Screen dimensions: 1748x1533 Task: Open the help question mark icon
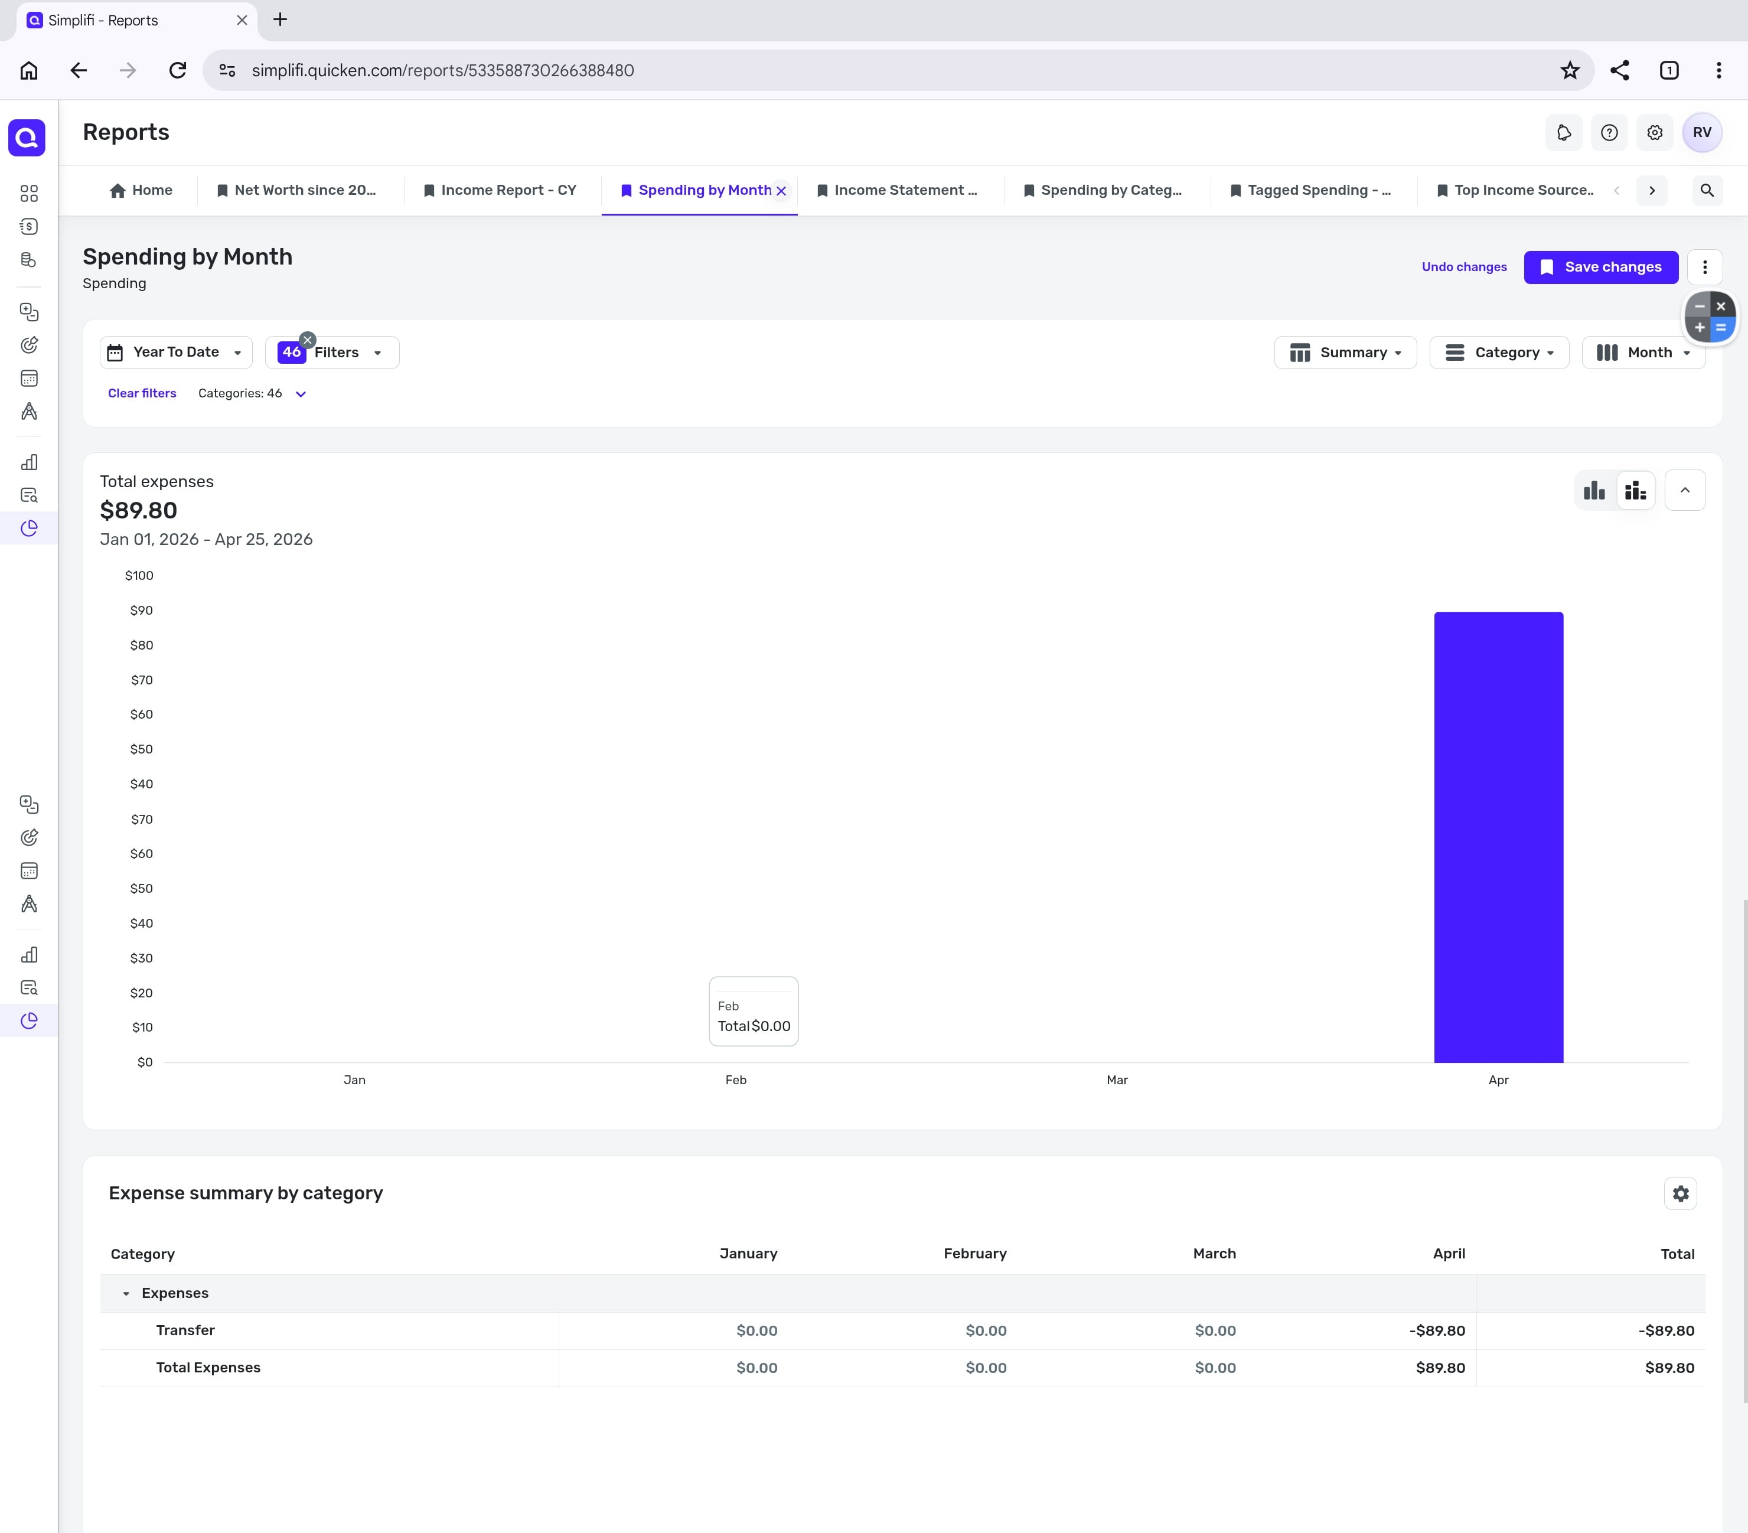pyautogui.click(x=1609, y=132)
